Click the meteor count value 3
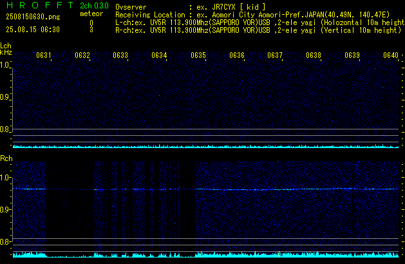 point(91,30)
